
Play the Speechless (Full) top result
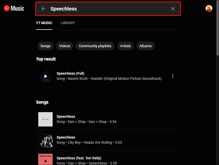[45, 76]
